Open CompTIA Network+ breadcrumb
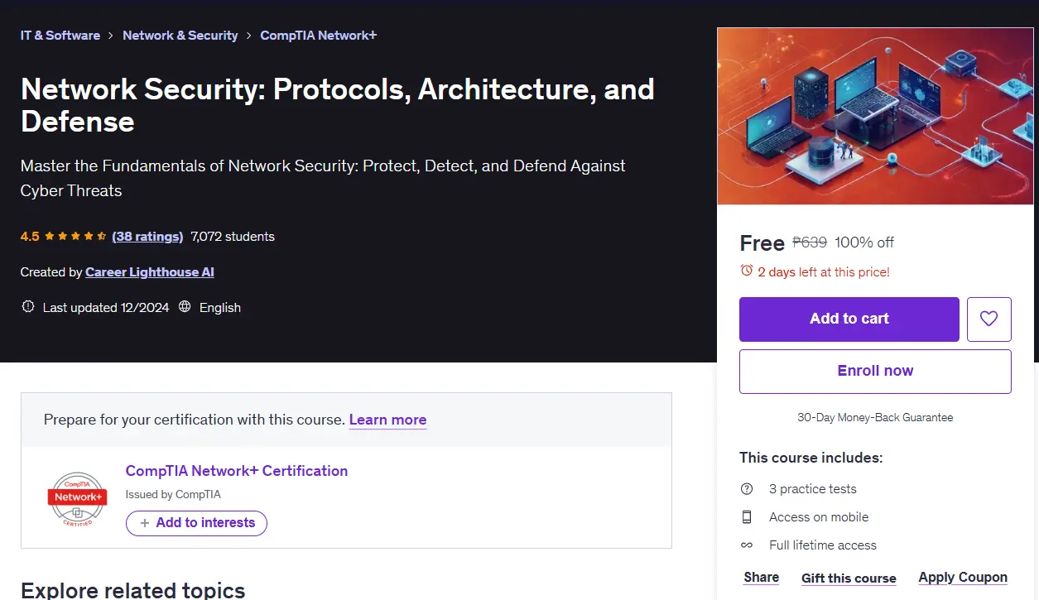Screen dimensions: 1039x600 pyautogui.click(x=319, y=36)
